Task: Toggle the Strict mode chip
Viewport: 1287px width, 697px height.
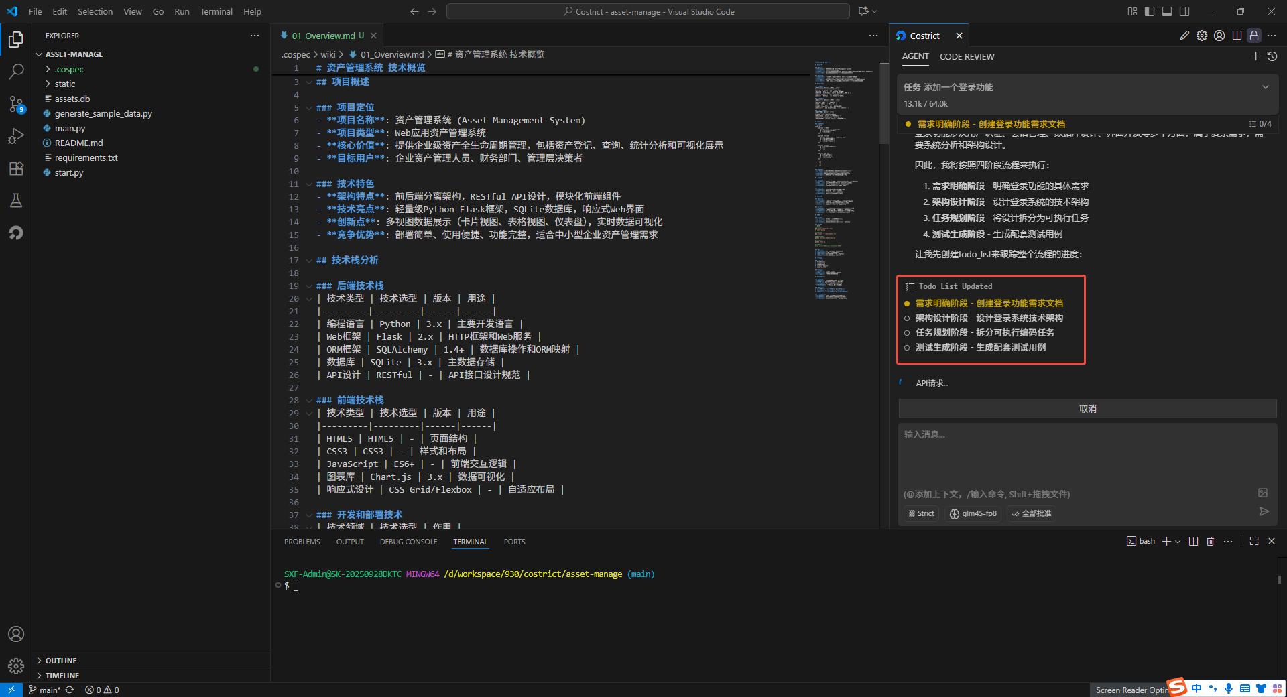Action: point(922,513)
